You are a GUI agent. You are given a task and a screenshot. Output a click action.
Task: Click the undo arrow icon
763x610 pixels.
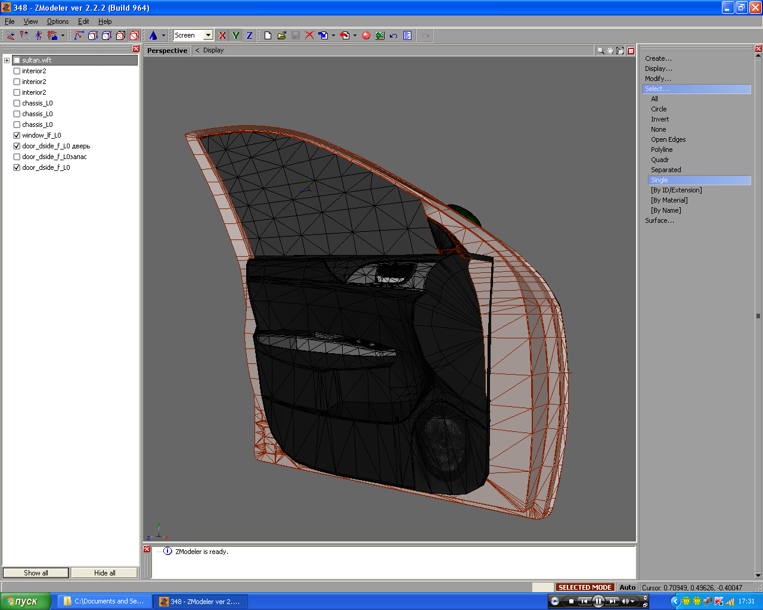pos(393,36)
